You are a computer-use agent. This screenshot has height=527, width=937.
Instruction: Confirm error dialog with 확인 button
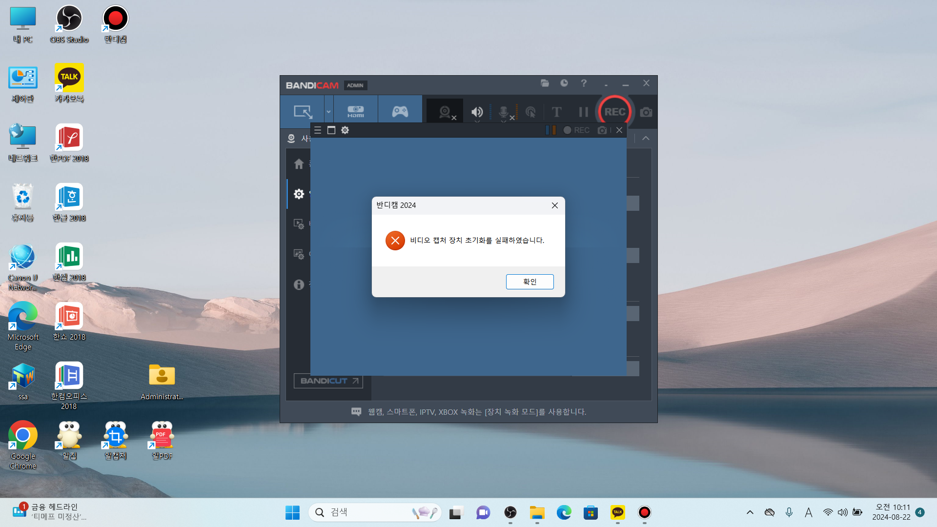530,282
